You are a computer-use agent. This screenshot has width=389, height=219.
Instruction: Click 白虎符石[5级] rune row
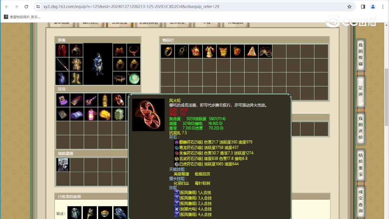click(206, 164)
